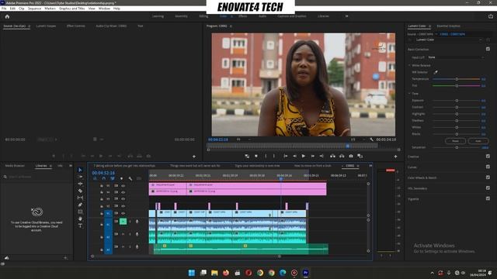Step forward one frame
The width and height of the screenshot is (497, 279).
312,156
